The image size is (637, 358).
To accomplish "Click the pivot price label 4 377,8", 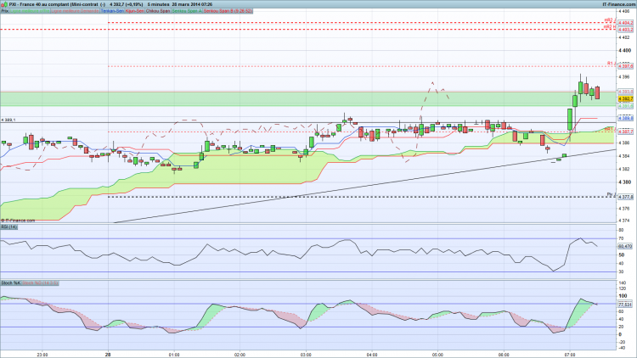I will [x=625, y=197].
